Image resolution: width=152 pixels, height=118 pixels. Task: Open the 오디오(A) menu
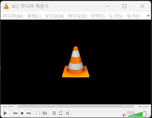click(54, 16)
